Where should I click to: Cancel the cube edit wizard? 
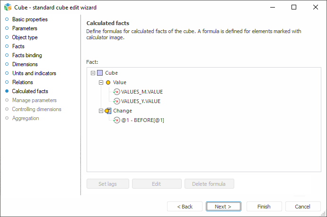pos(302,207)
